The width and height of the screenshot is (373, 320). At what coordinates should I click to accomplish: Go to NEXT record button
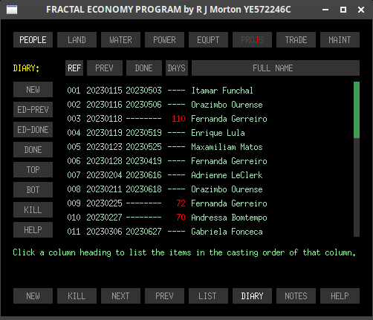[x=120, y=295]
